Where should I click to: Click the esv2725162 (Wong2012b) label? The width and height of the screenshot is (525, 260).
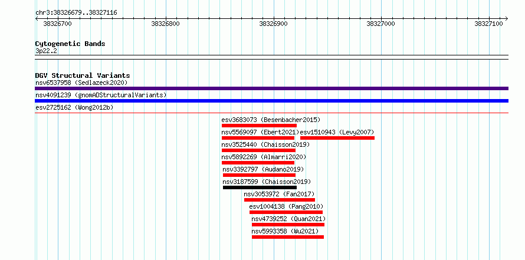[74, 107]
